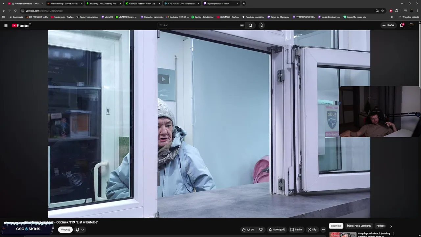Go forward in browser history
Image resolution: width=421 pixels, height=237 pixels.
point(10,11)
